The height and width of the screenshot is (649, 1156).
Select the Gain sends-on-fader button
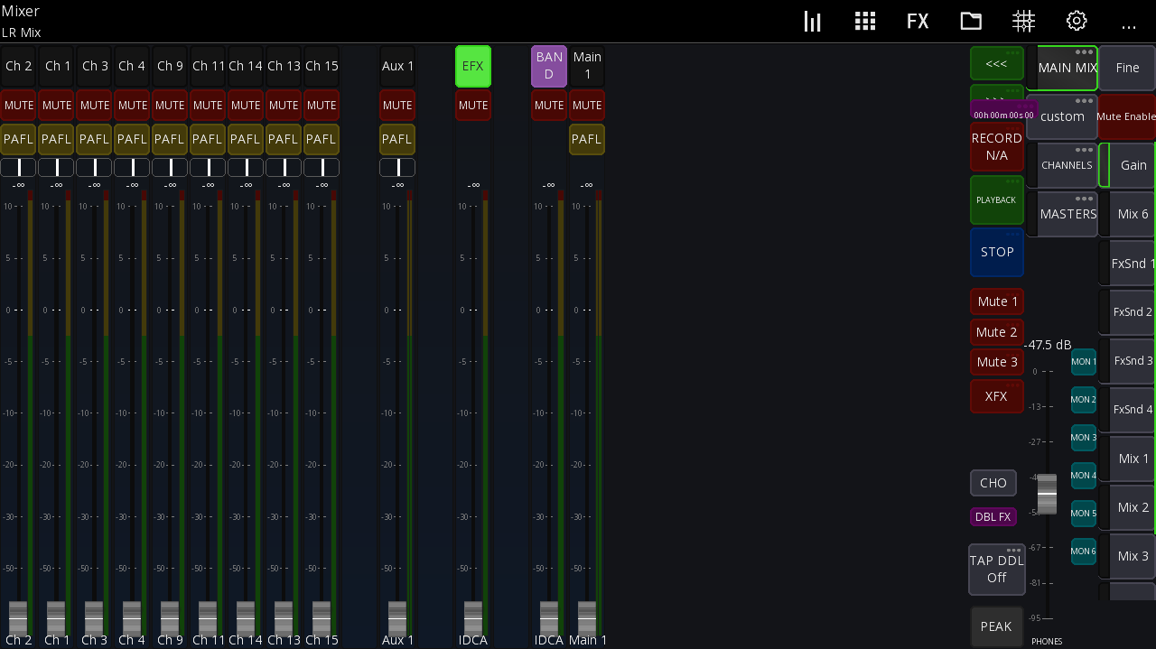pos(1129,165)
